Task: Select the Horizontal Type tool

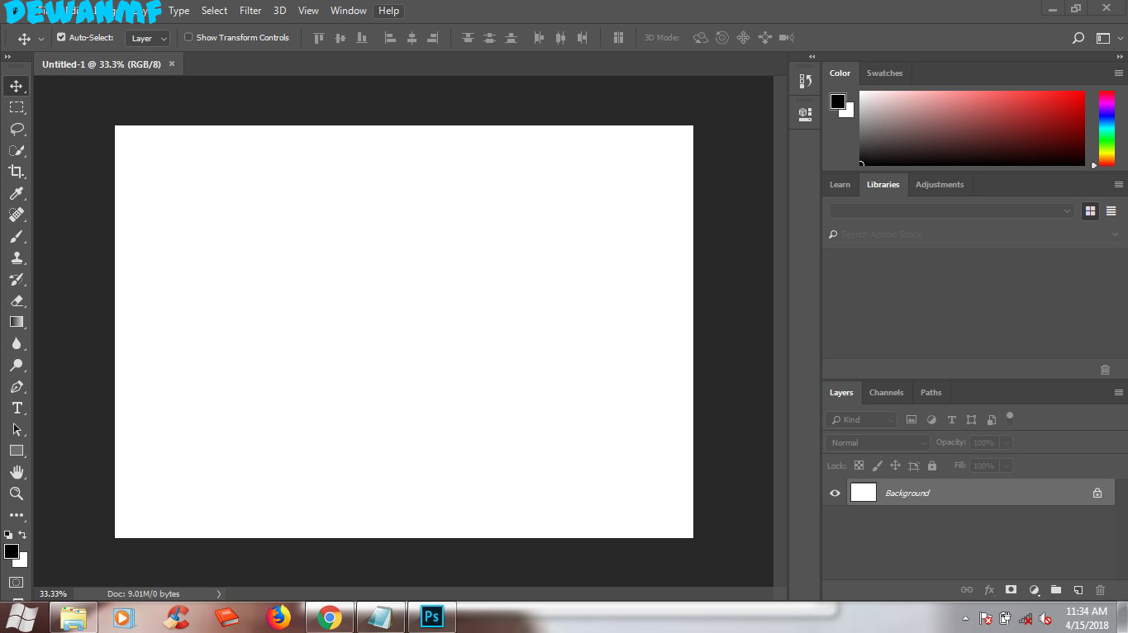Action: click(17, 409)
